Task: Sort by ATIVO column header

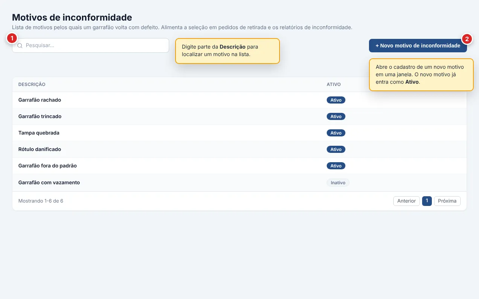Action: tap(333, 84)
